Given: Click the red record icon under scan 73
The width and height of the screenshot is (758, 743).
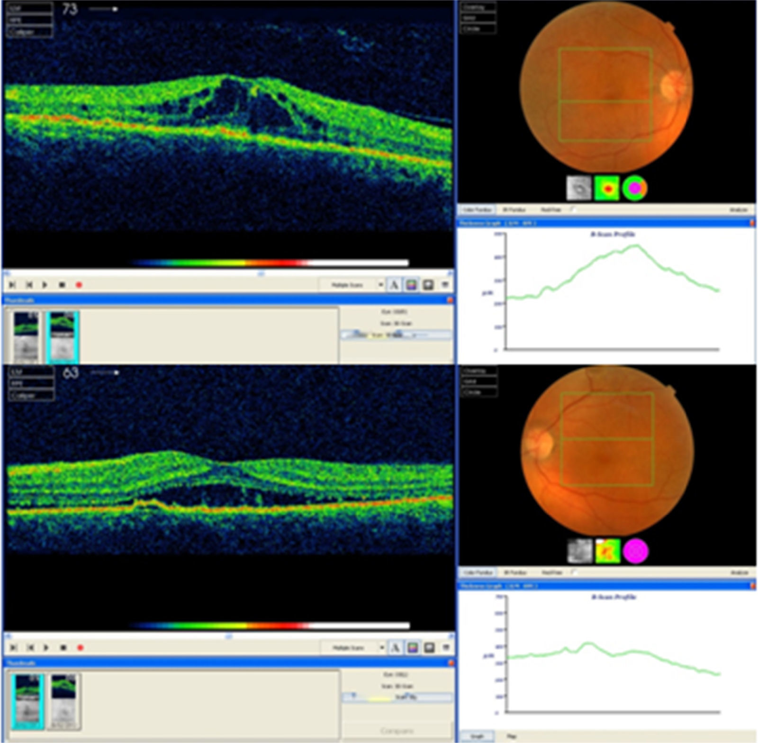Looking at the screenshot, I should pos(79,285).
